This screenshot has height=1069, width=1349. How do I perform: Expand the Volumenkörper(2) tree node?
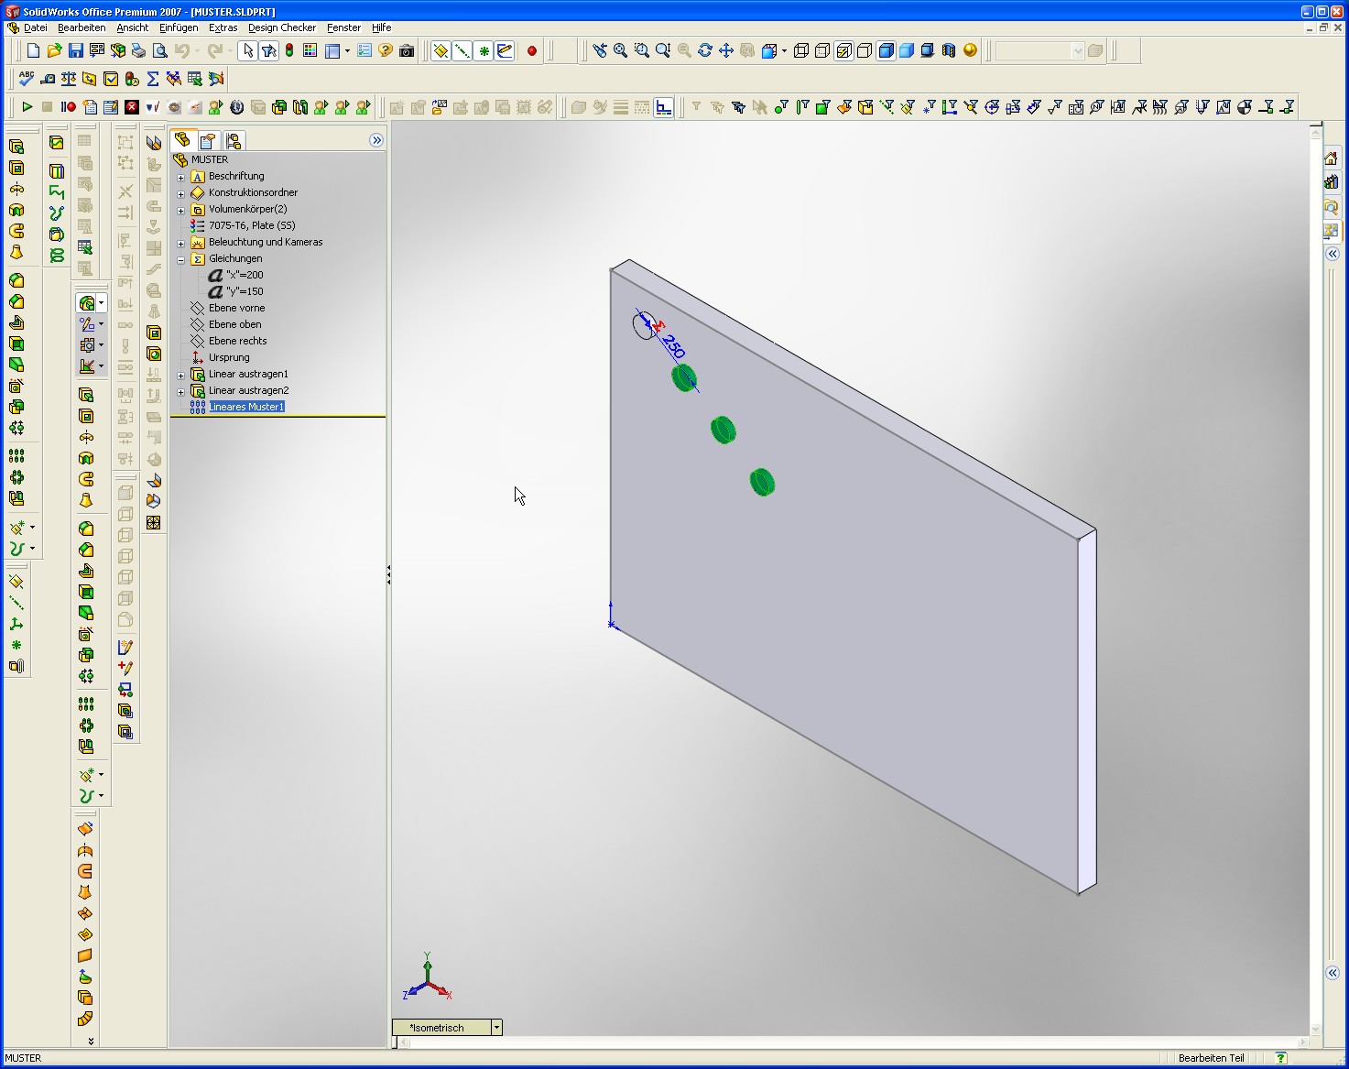click(181, 210)
